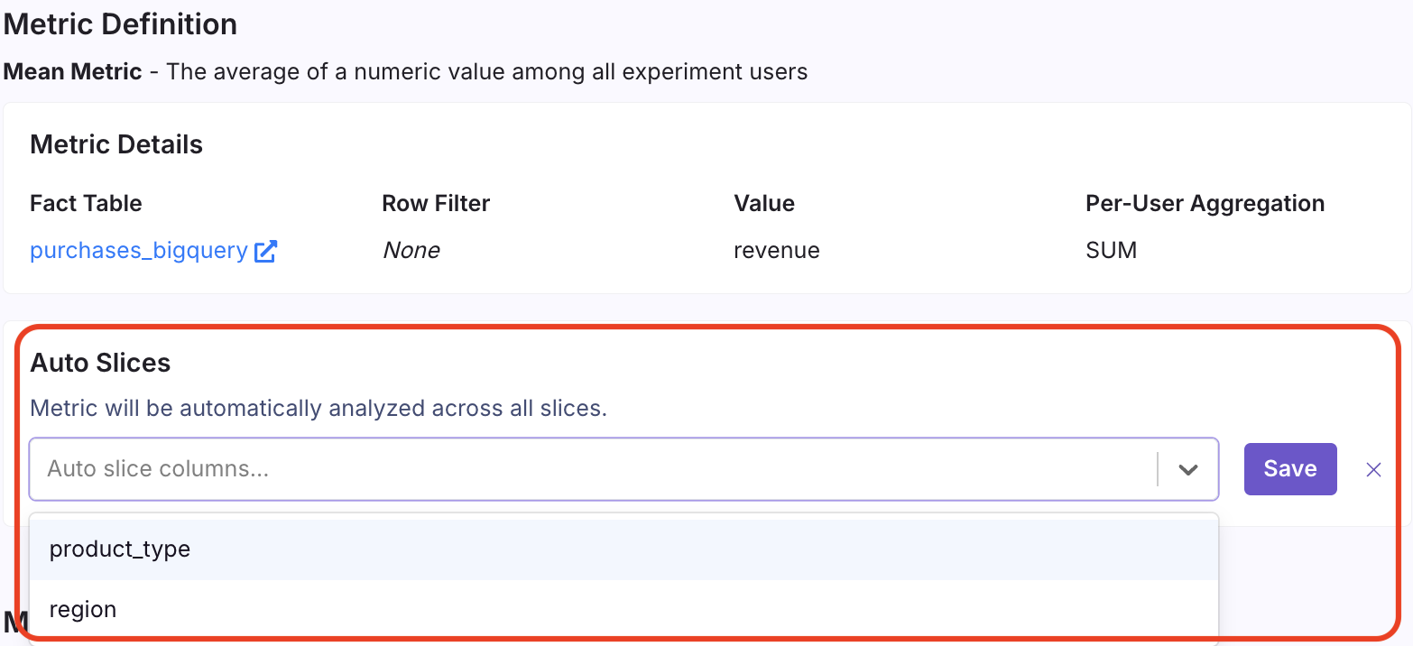Click the None row filter value
Screen dimensions: 1413x646
pyautogui.click(x=411, y=251)
